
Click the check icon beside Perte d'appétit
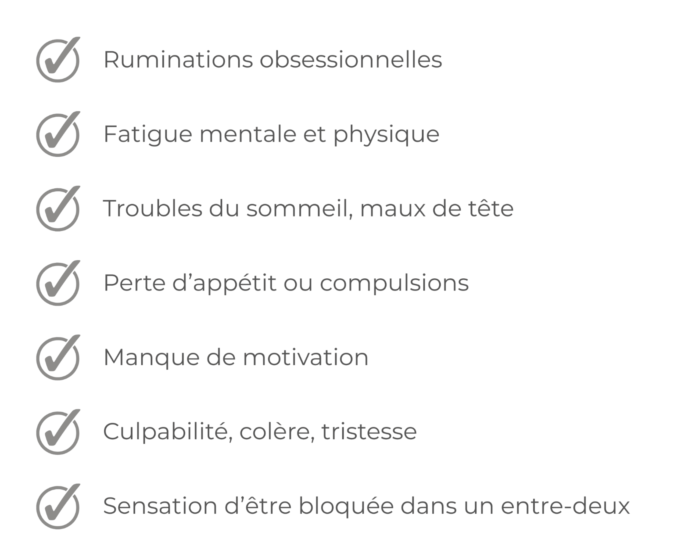tap(58, 283)
